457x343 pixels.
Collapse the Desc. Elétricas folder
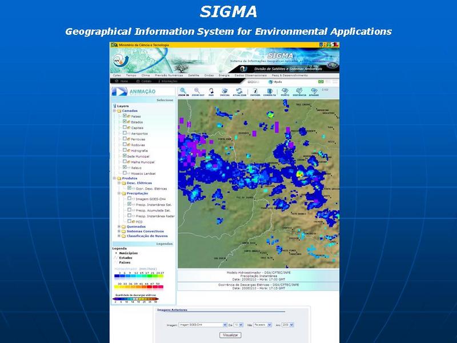[119, 183]
